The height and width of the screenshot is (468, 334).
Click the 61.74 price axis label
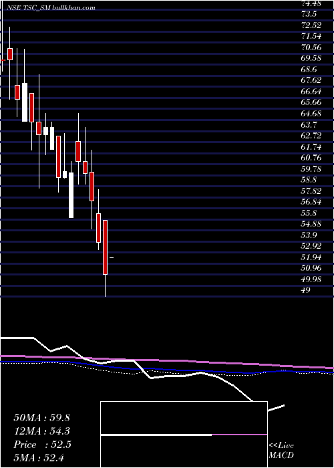pyautogui.click(x=312, y=146)
